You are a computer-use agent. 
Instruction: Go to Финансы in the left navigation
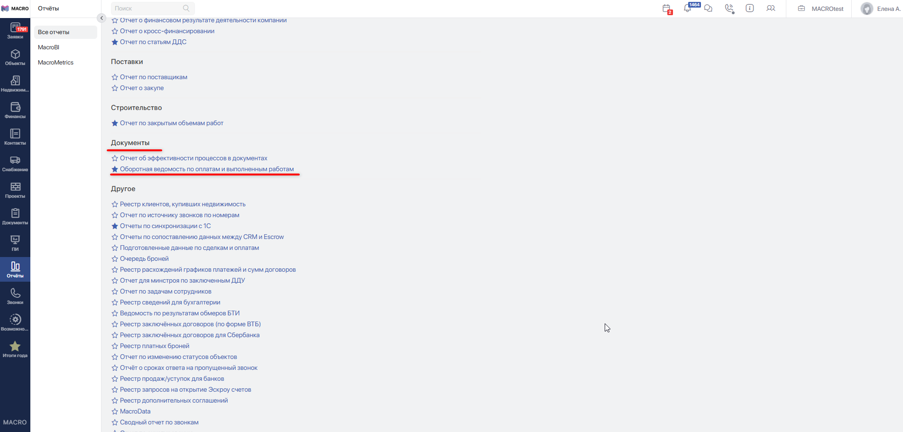(15, 110)
